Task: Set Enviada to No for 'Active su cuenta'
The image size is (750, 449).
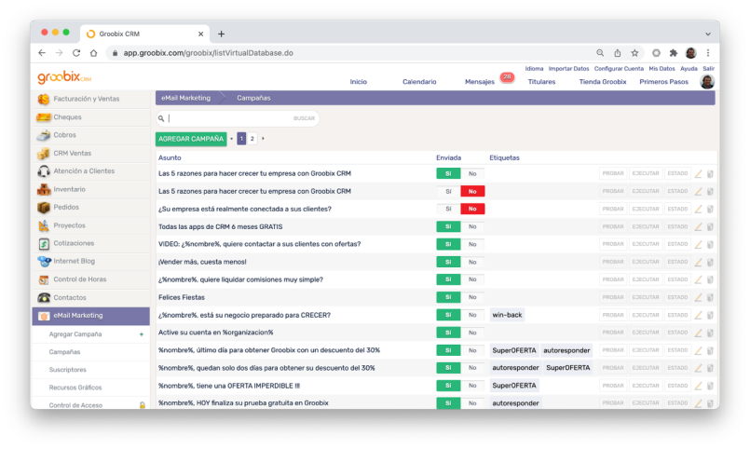Action: click(x=472, y=333)
